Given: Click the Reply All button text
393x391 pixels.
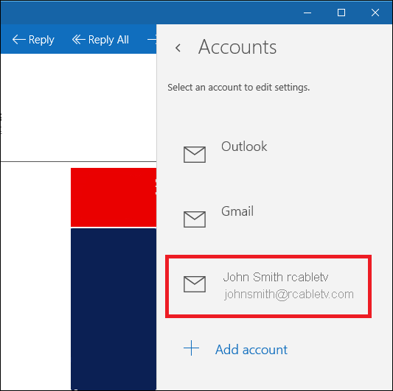Looking at the screenshot, I should [108, 40].
